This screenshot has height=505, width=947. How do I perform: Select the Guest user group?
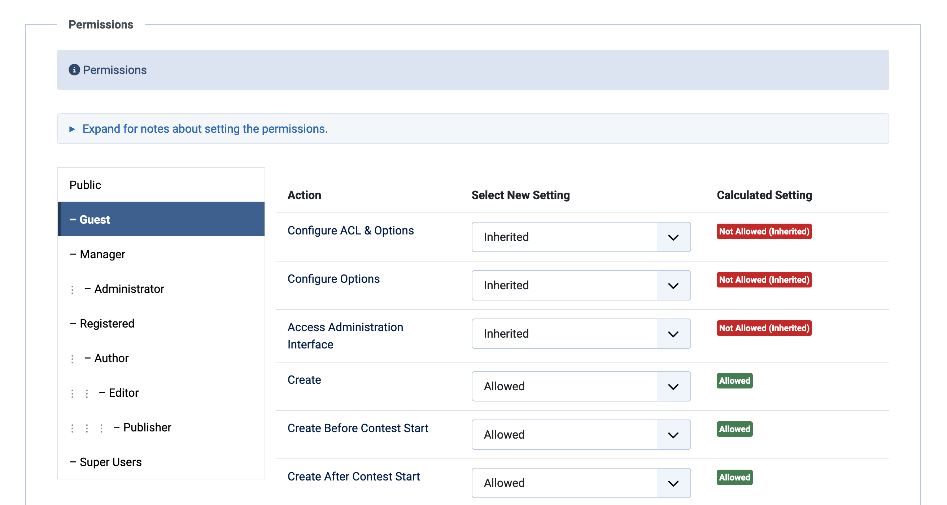[161, 219]
